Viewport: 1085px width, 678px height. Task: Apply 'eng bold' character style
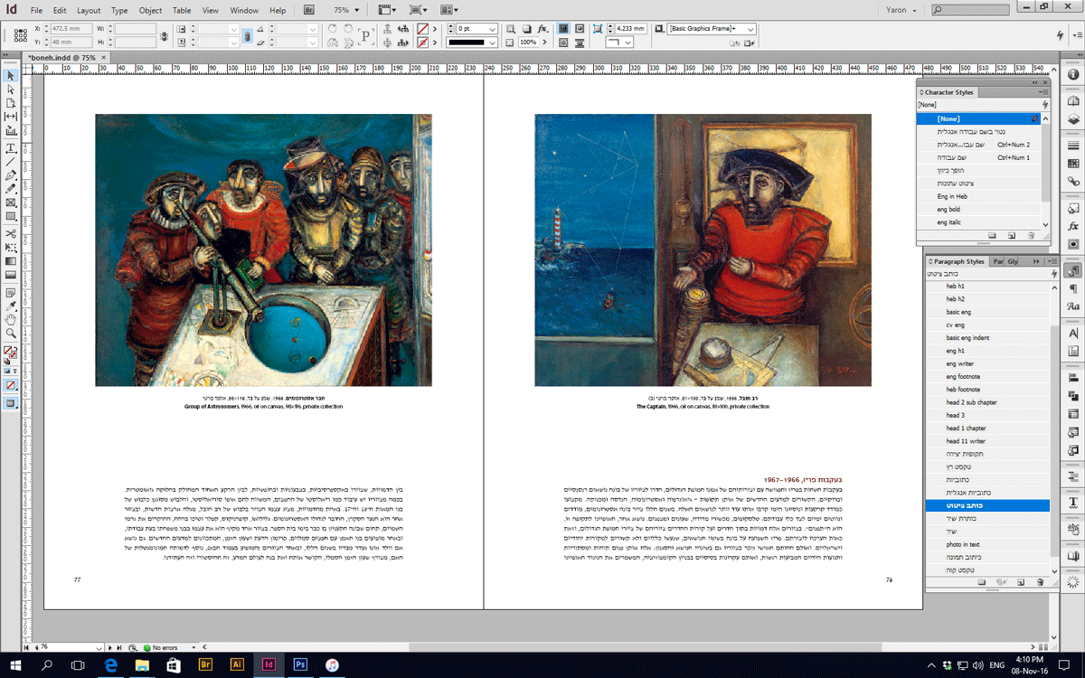(980, 209)
